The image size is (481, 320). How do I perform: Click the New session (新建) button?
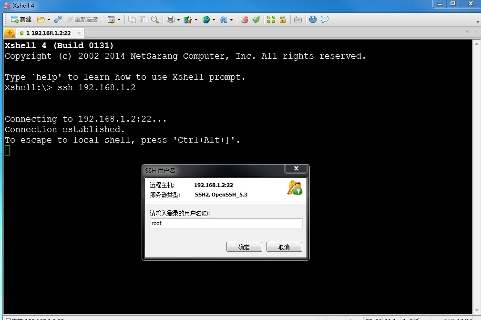click(x=21, y=20)
